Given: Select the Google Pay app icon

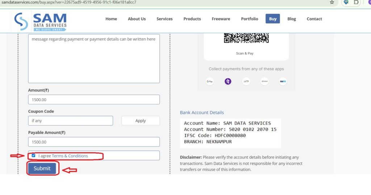Looking at the screenshot, I should [x=210, y=81].
